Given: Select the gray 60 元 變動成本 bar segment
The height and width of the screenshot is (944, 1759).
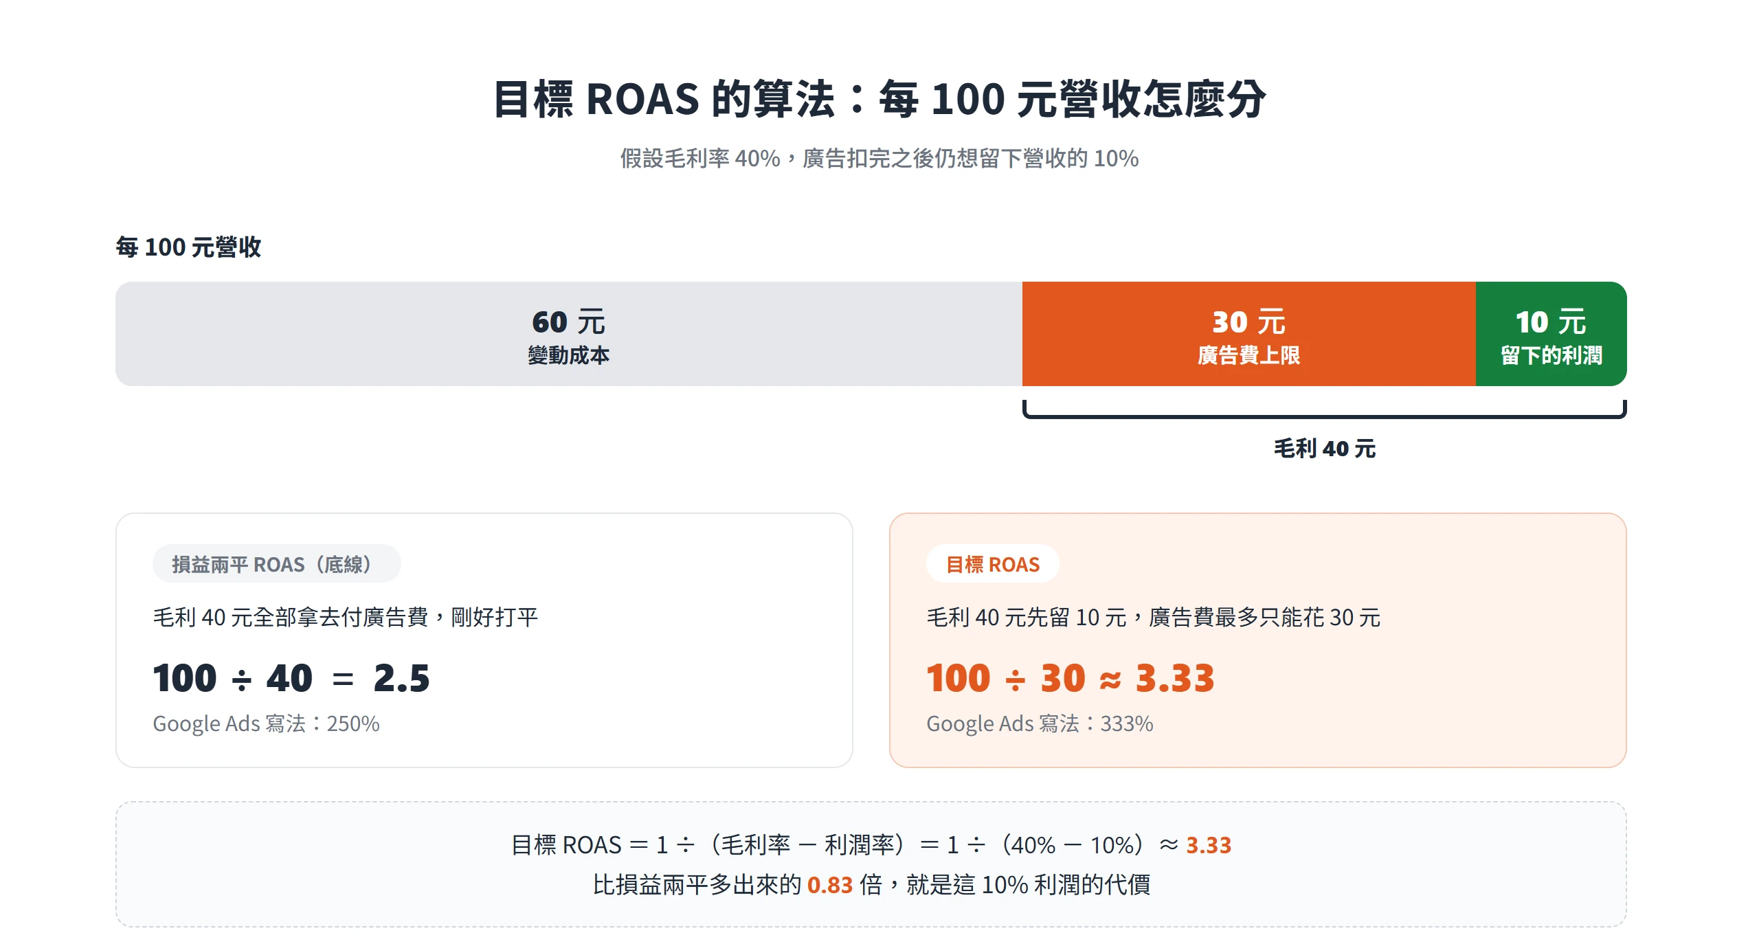Looking at the screenshot, I should pos(569,334).
